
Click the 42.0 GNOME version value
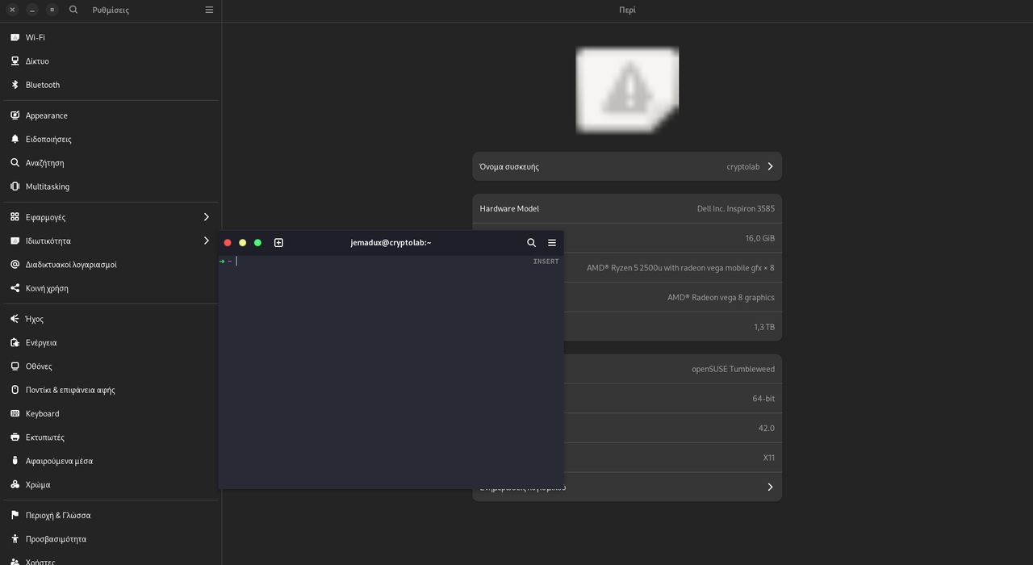767,428
